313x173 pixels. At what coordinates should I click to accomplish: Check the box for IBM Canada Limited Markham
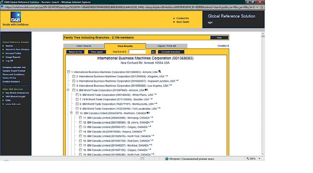(x=77, y=113)
